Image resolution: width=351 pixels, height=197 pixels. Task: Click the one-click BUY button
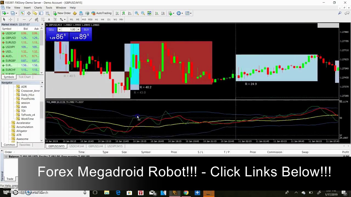pyautogui.click(x=86, y=30)
